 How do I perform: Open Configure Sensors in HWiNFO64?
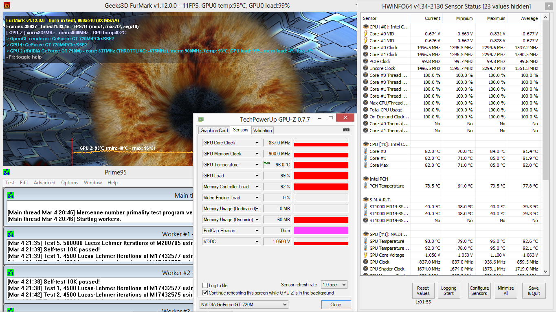[479, 290]
